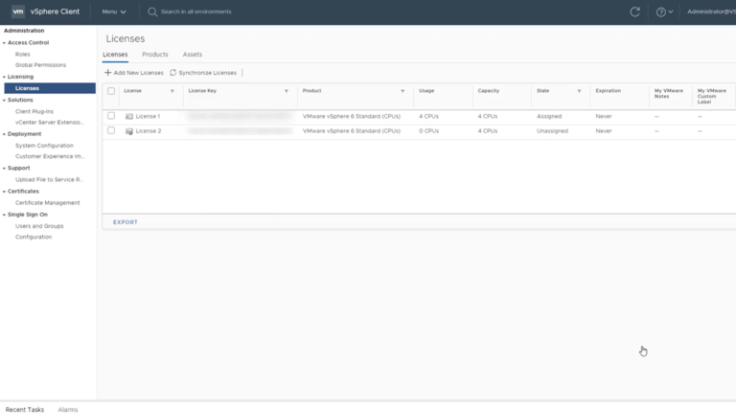
Task: Open the help question mark icon
Action: click(x=660, y=12)
